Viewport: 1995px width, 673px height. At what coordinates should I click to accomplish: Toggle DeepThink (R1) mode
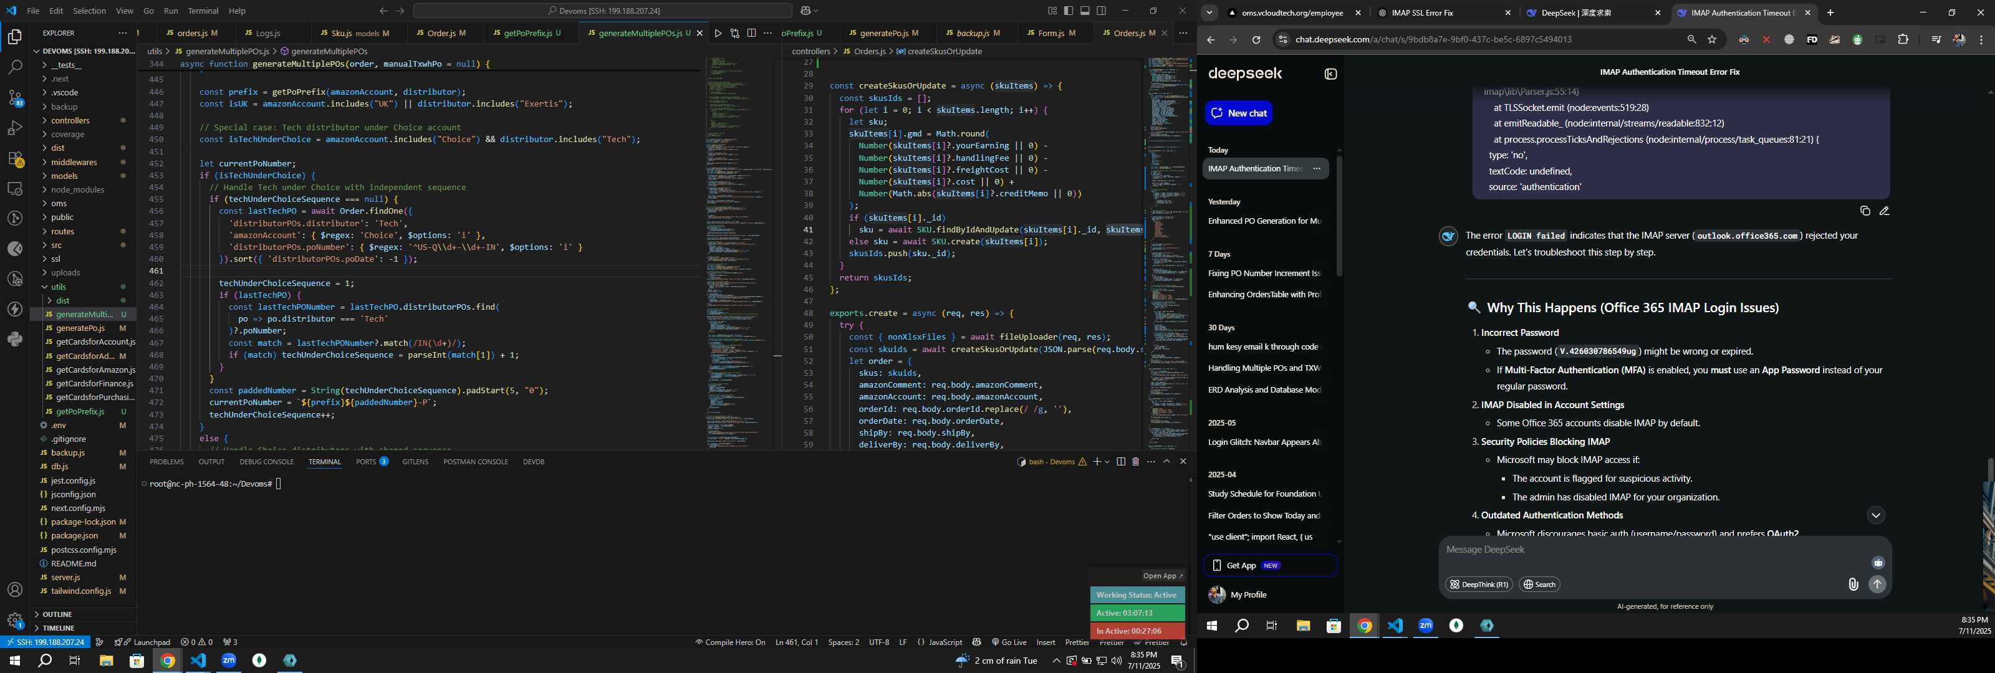1479,585
